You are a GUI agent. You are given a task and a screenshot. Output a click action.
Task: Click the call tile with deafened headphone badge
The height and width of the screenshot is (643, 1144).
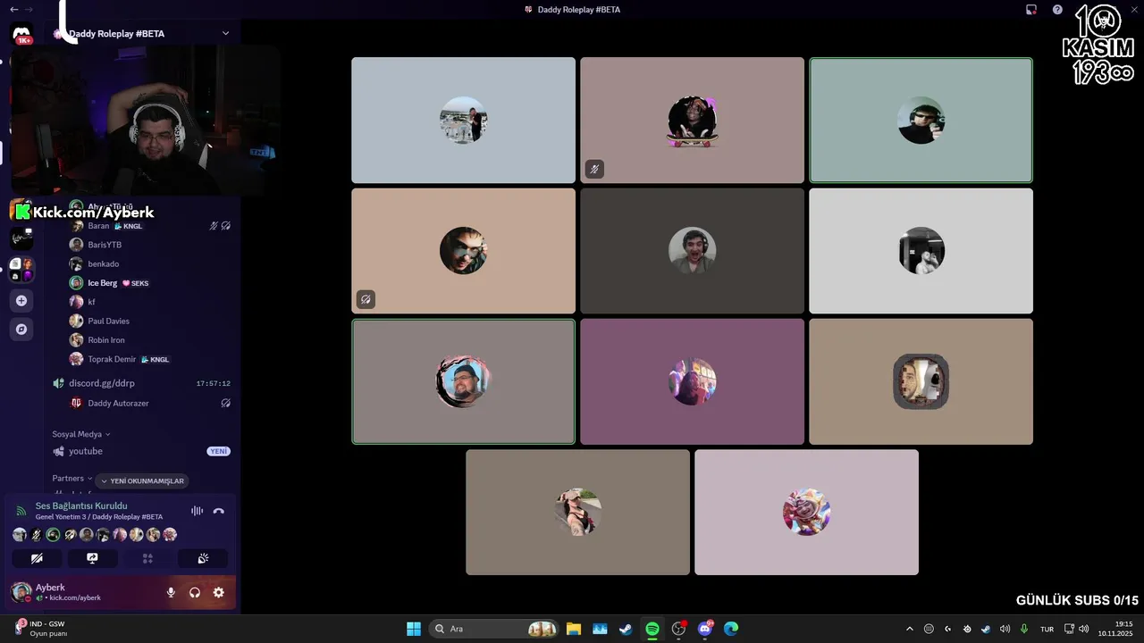(x=463, y=251)
